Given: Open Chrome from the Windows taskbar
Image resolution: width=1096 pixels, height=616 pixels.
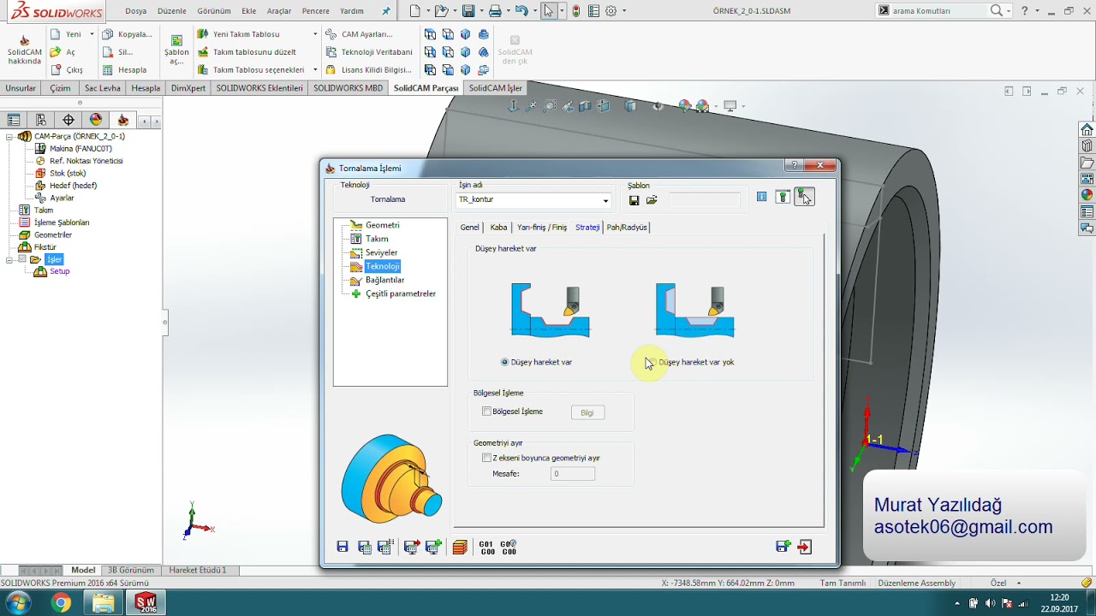Looking at the screenshot, I should click(61, 603).
